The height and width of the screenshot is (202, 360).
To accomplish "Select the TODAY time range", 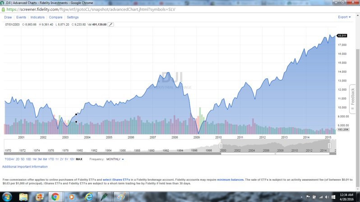I will point(9,159).
